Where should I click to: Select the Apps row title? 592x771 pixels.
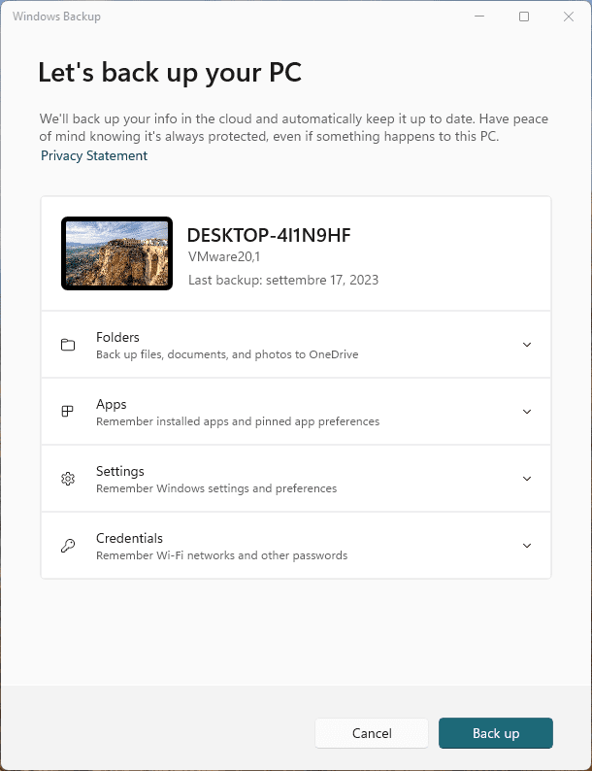click(112, 405)
